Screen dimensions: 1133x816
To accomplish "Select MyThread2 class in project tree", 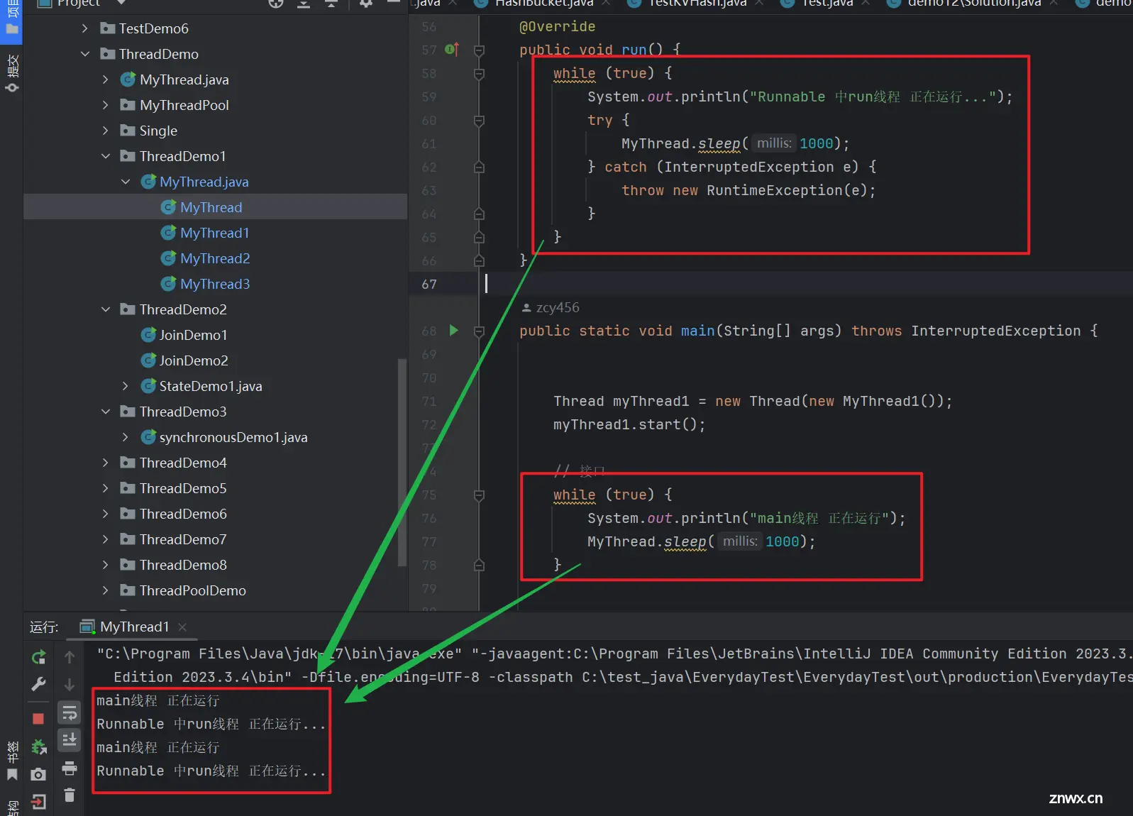I will pos(215,258).
